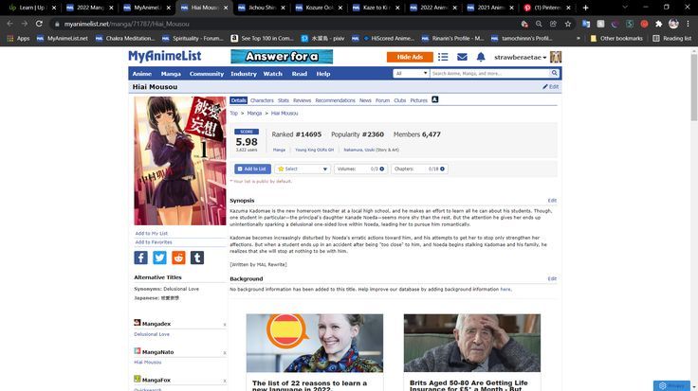The height and width of the screenshot is (391, 698).
Task: Click the Chrome profile avatar
Action: tap(673, 24)
